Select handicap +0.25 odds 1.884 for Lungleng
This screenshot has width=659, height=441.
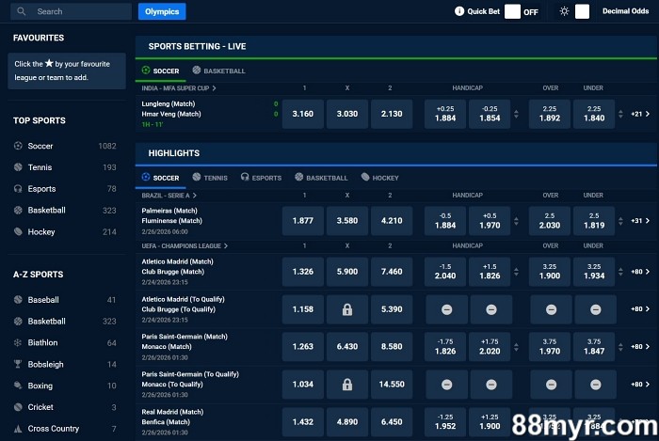pos(445,114)
